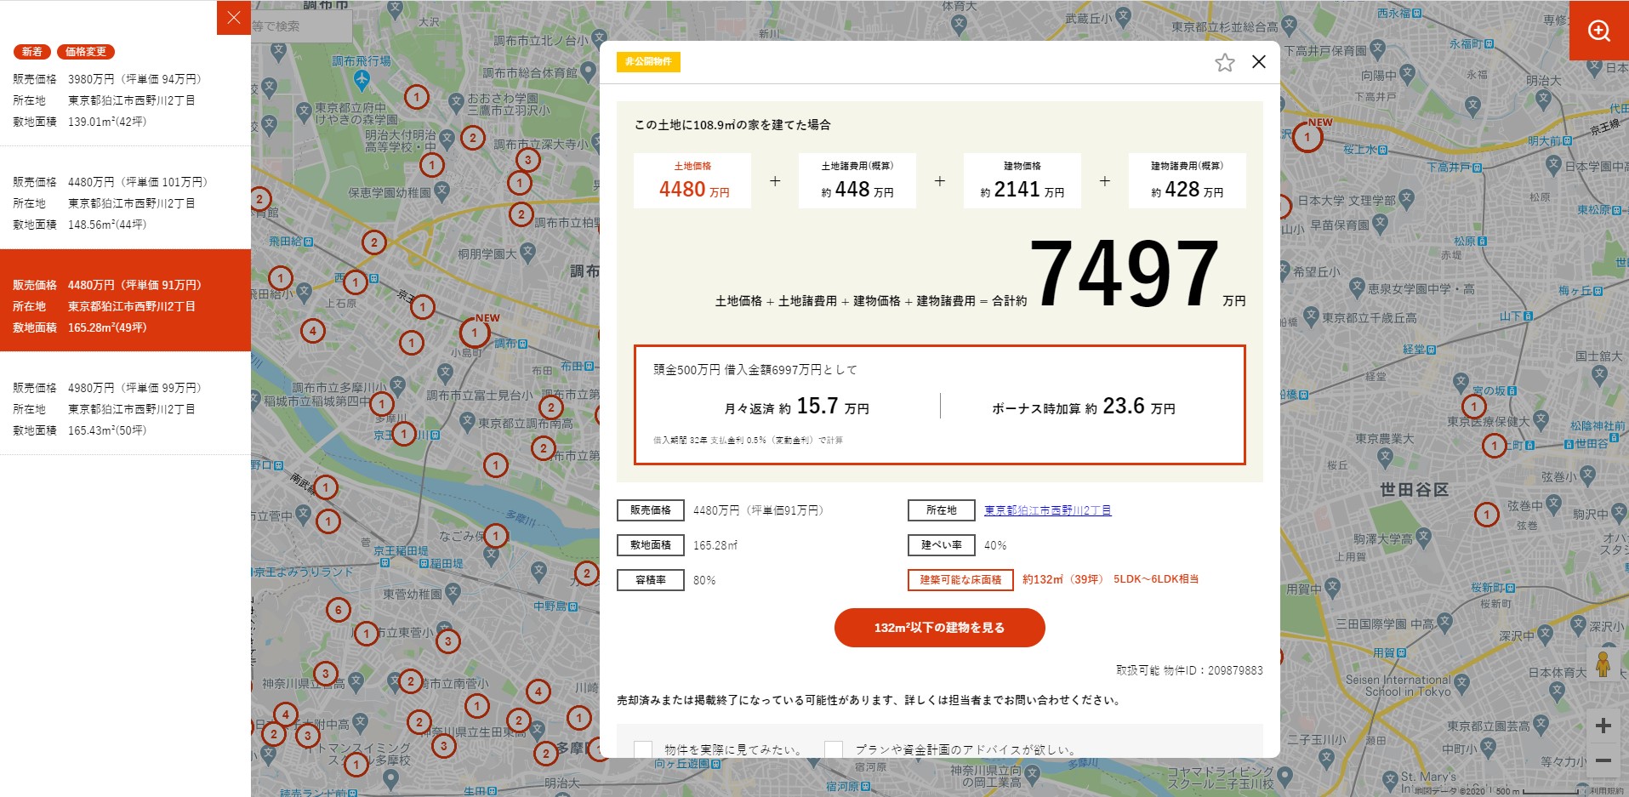Click the 132m²以下の建物を見る button
This screenshot has width=1629, height=797.
point(939,628)
